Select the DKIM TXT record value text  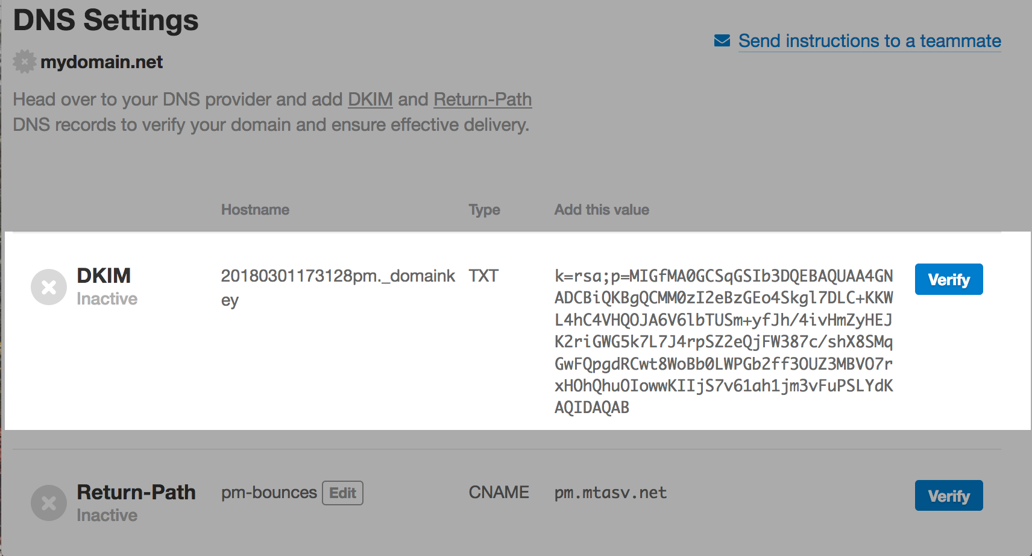722,342
